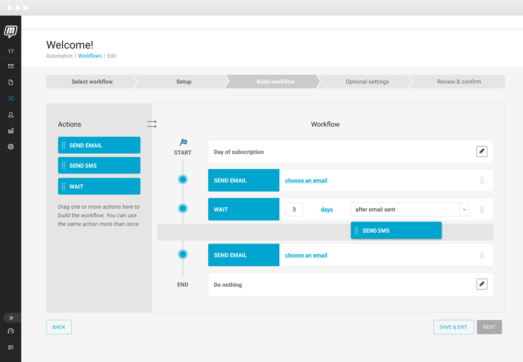Image resolution: width=523 pixels, height=362 pixels.
Task: Click the document page icon in sidebar
Action: (x=10, y=83)
